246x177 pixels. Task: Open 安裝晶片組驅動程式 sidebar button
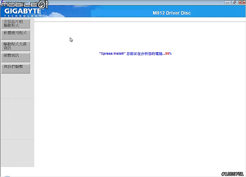coord(15,24)
